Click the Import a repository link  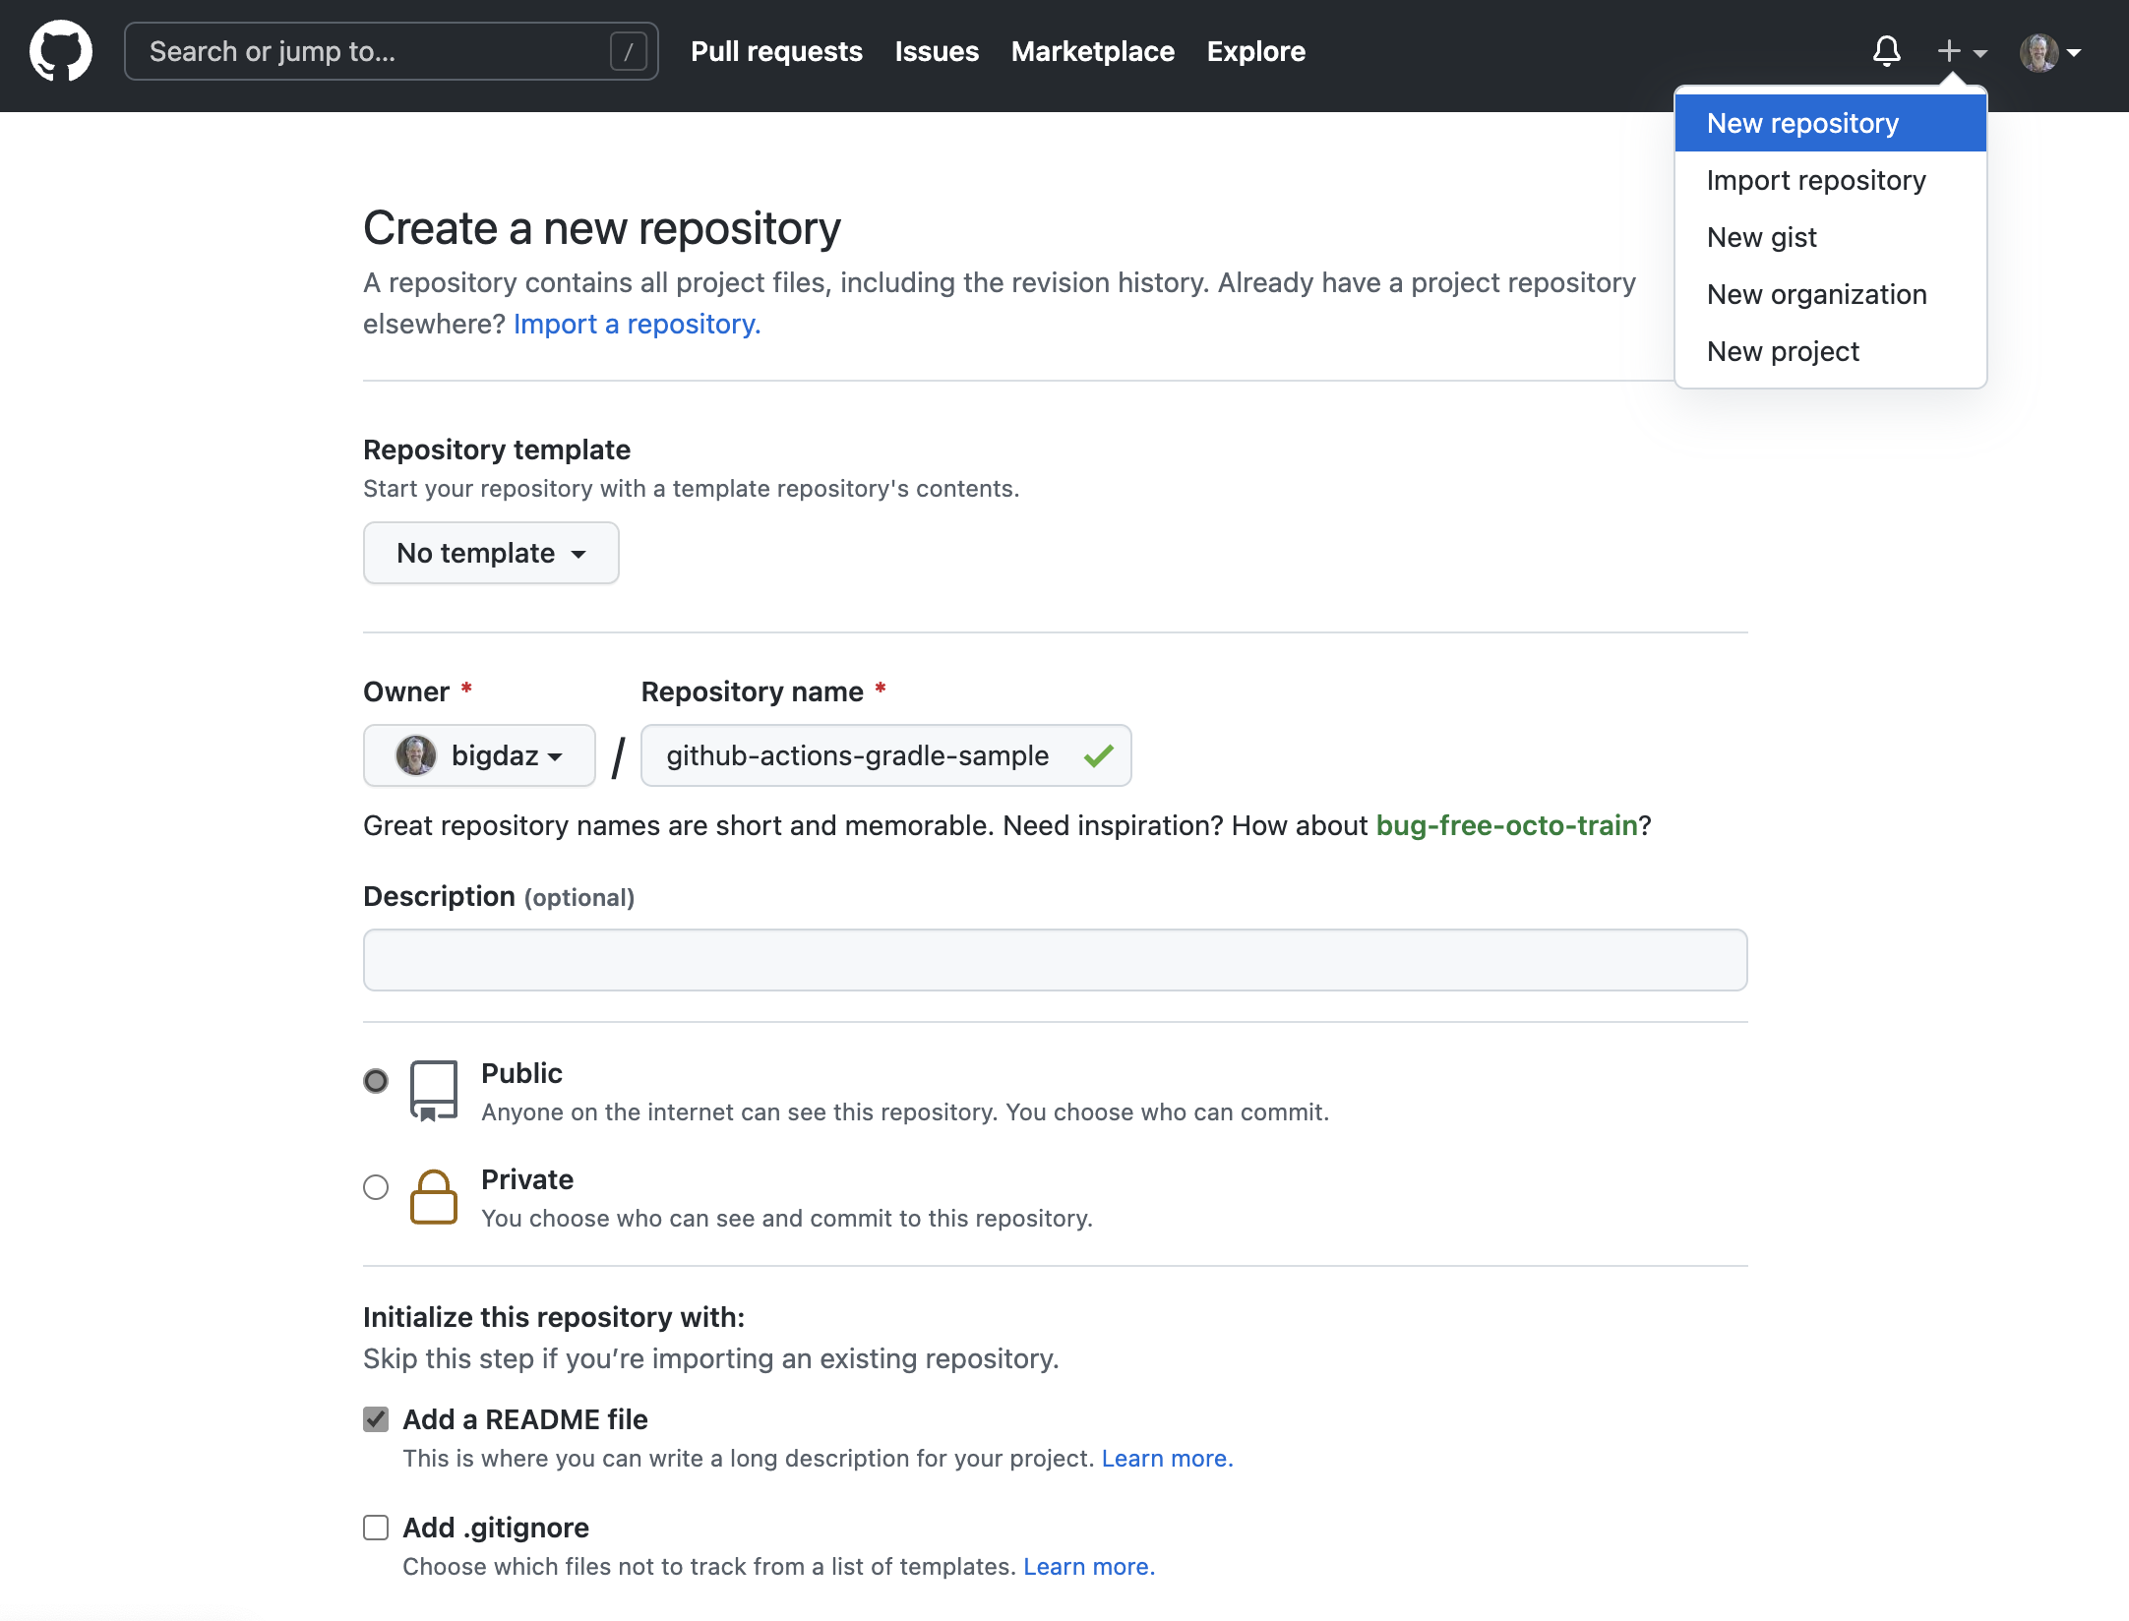pyautogui.click(x=636, y=324)
